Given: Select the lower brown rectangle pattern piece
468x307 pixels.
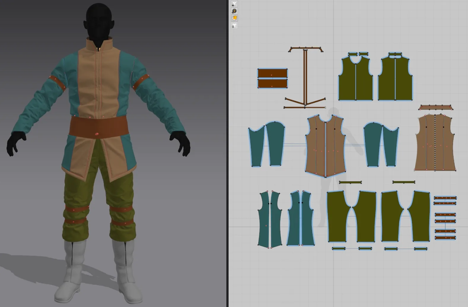Looking at the screenshot, I should tap(272, 83).
